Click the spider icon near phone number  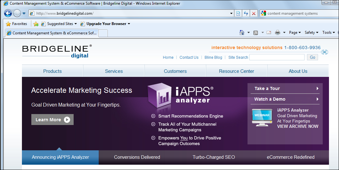tap(325, 52)
